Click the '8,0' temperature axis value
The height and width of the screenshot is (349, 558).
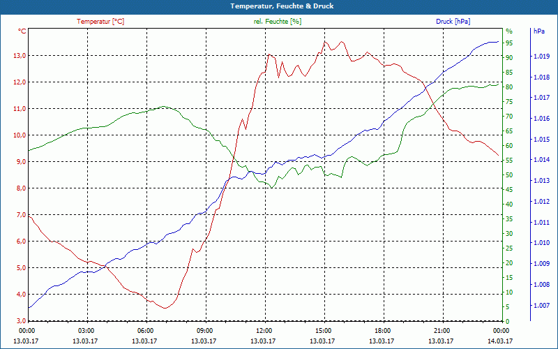click(x=22, y=188)
